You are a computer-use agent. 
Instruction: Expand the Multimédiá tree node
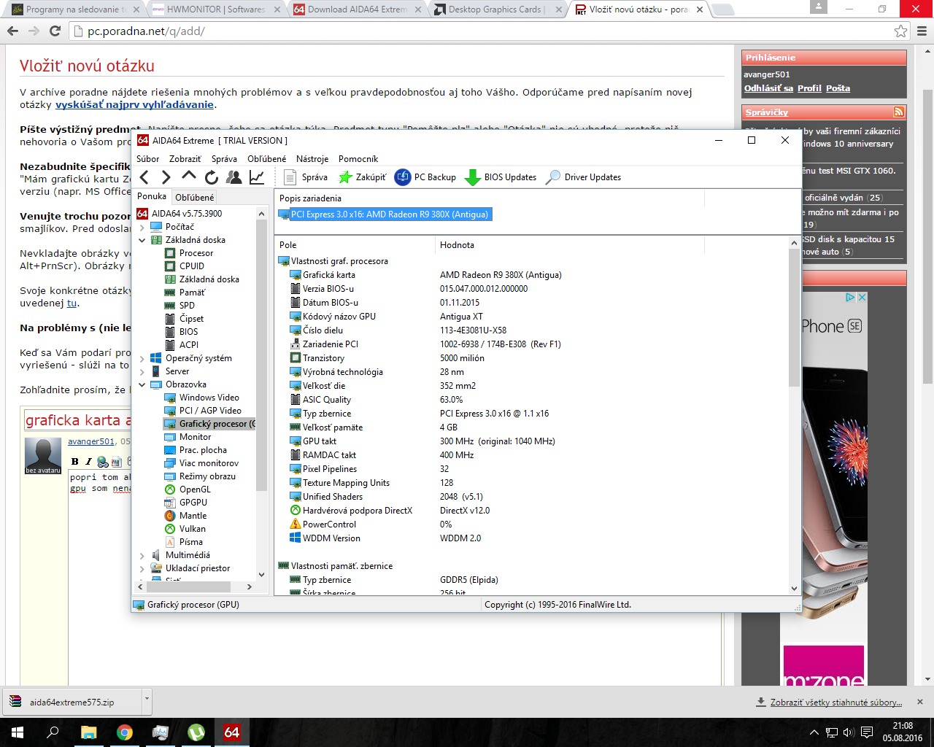(142, 555)
